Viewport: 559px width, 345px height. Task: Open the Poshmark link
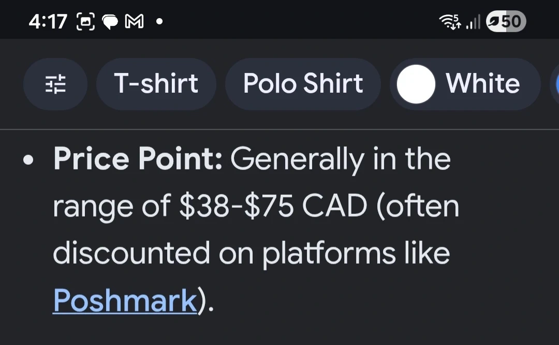pyautogui.click(x=125, y=300)
